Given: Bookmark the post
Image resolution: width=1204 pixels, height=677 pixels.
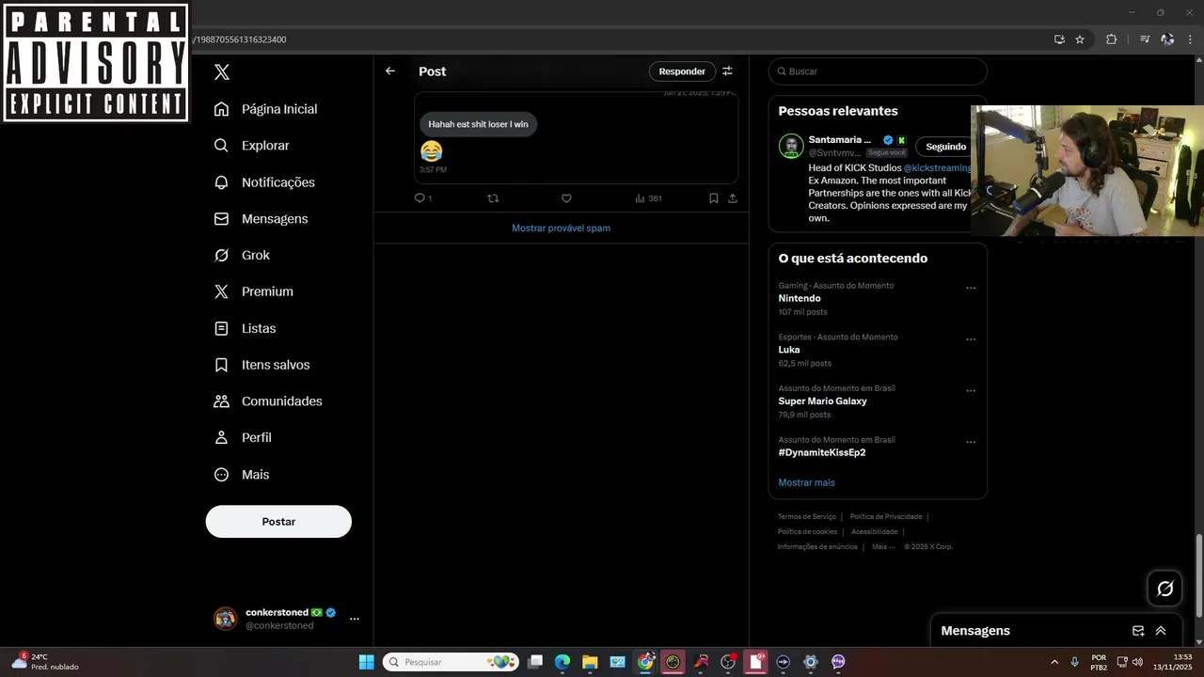Looking at the screenshot, I should (714, 198).
